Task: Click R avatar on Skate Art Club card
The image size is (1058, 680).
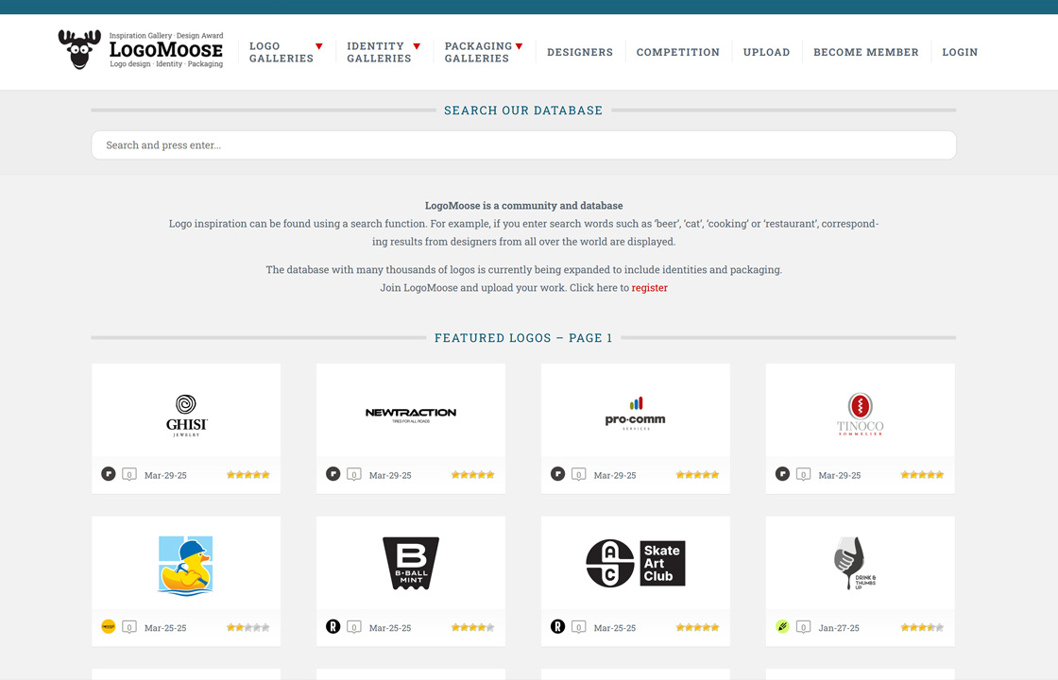Action: point(558,626)
